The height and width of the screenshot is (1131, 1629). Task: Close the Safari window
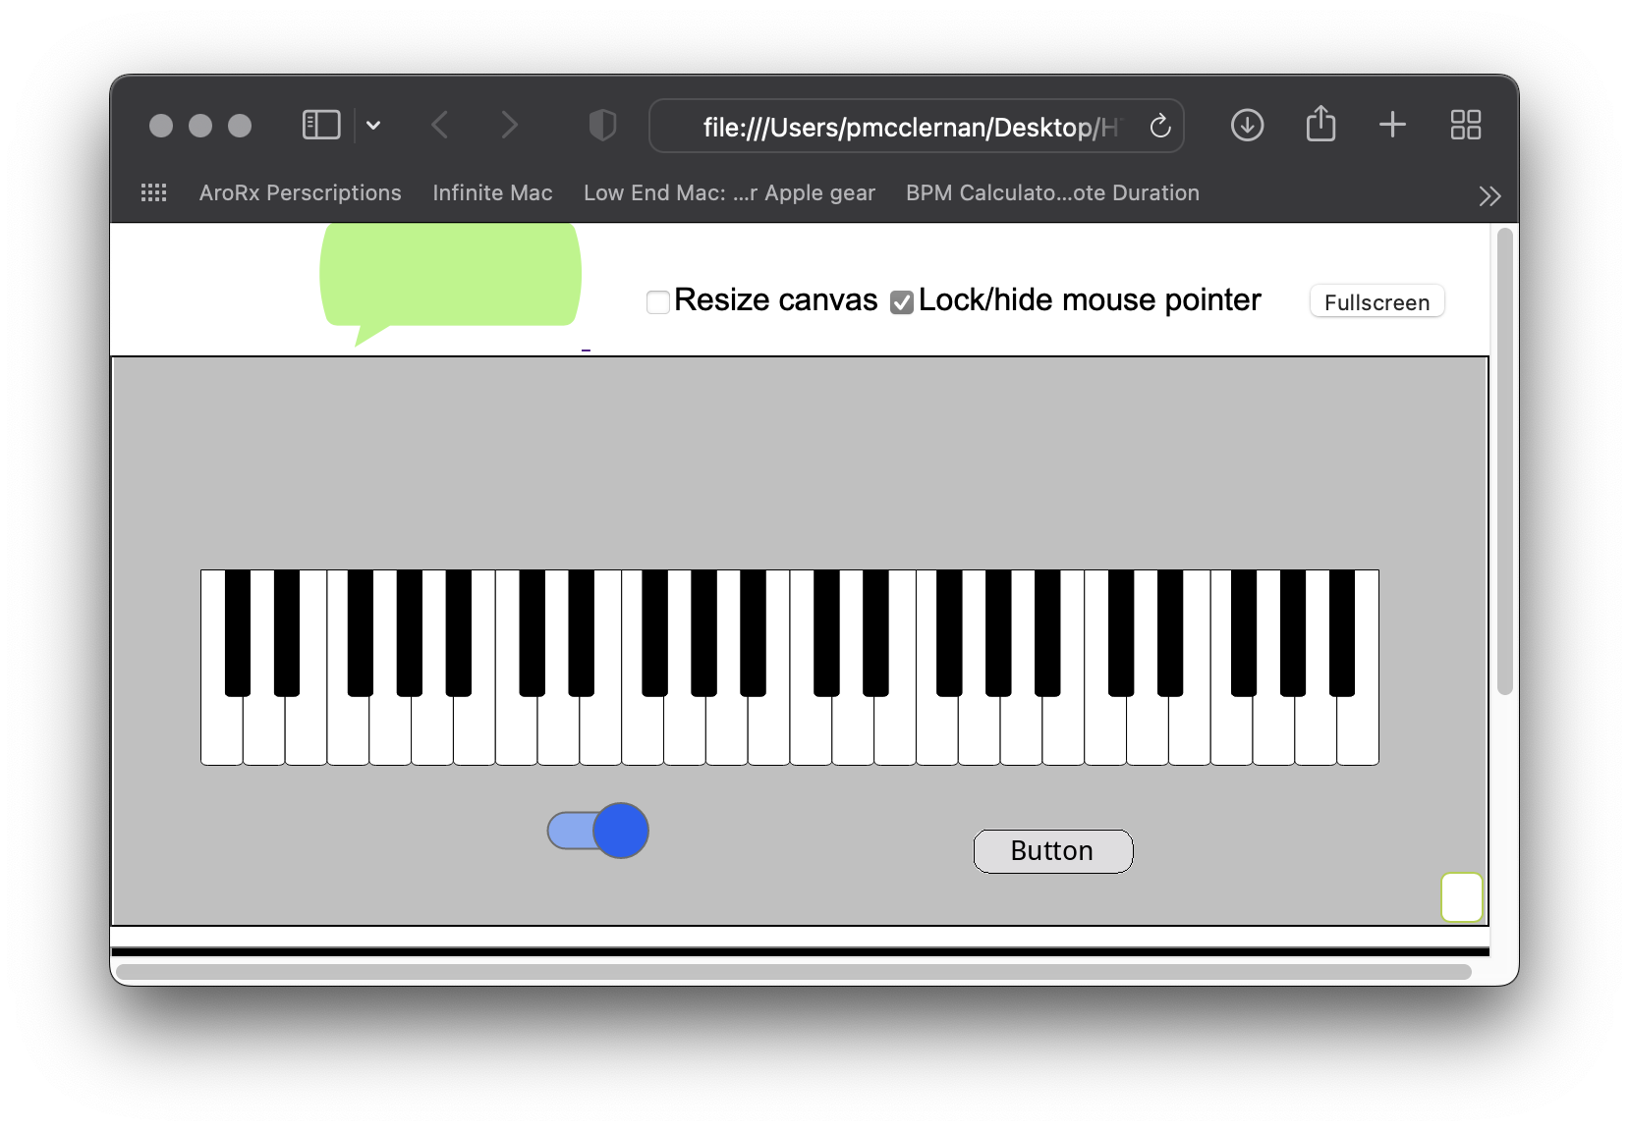click(161, 126)
